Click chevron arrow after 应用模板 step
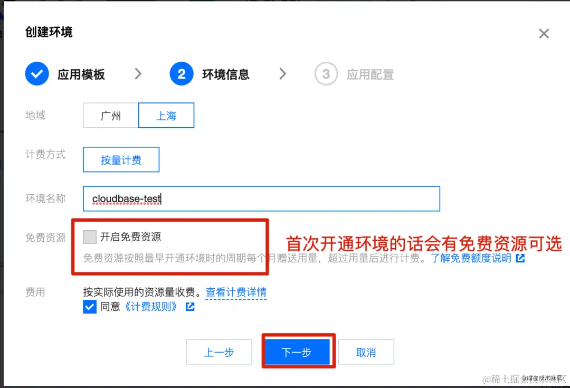The width and height of the screenshot is (570, 388). (138, 74)
